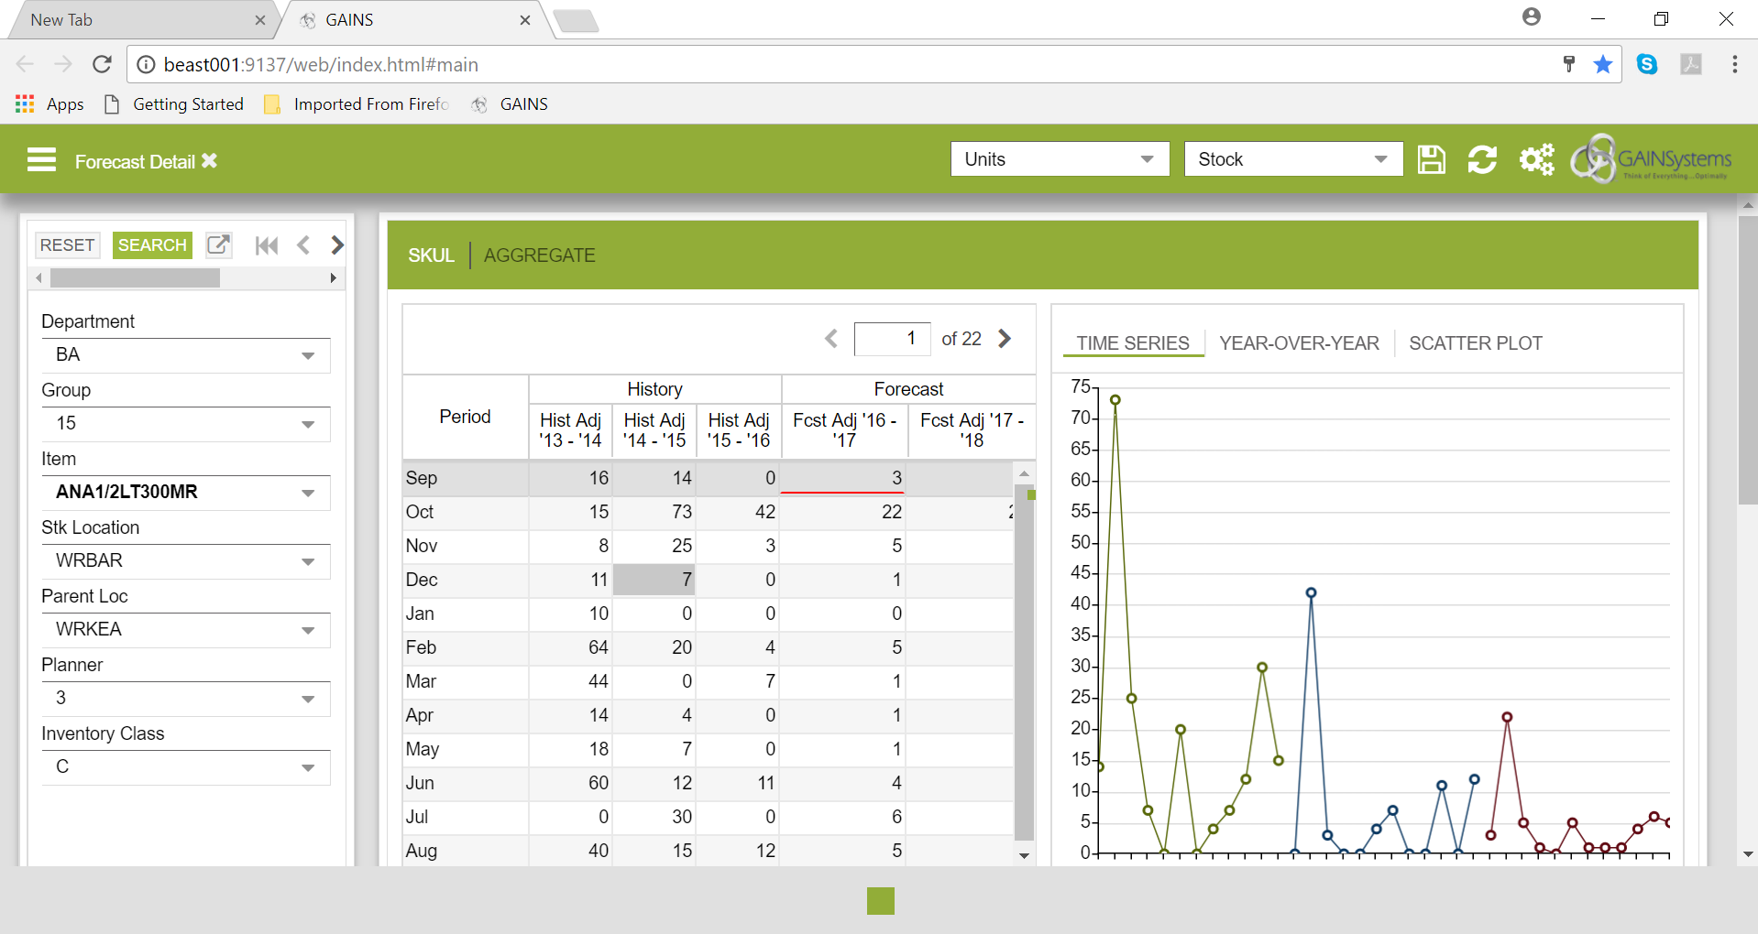The width and height of the screenshot is (1758, 934).
Task: Click the Jun Hist Adj '13-'14 cell value 60
Action: coord(570,783)
